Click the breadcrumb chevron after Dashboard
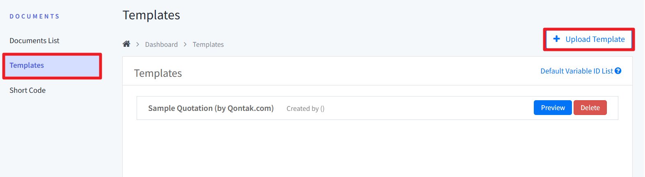 click(185, 44)
